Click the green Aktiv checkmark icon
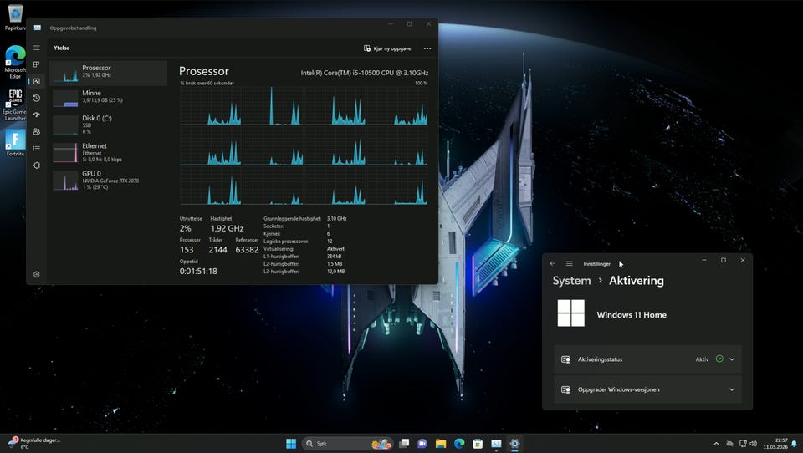Image resolution: width=803 pixels, height=453 pixels. pos(719,359)
